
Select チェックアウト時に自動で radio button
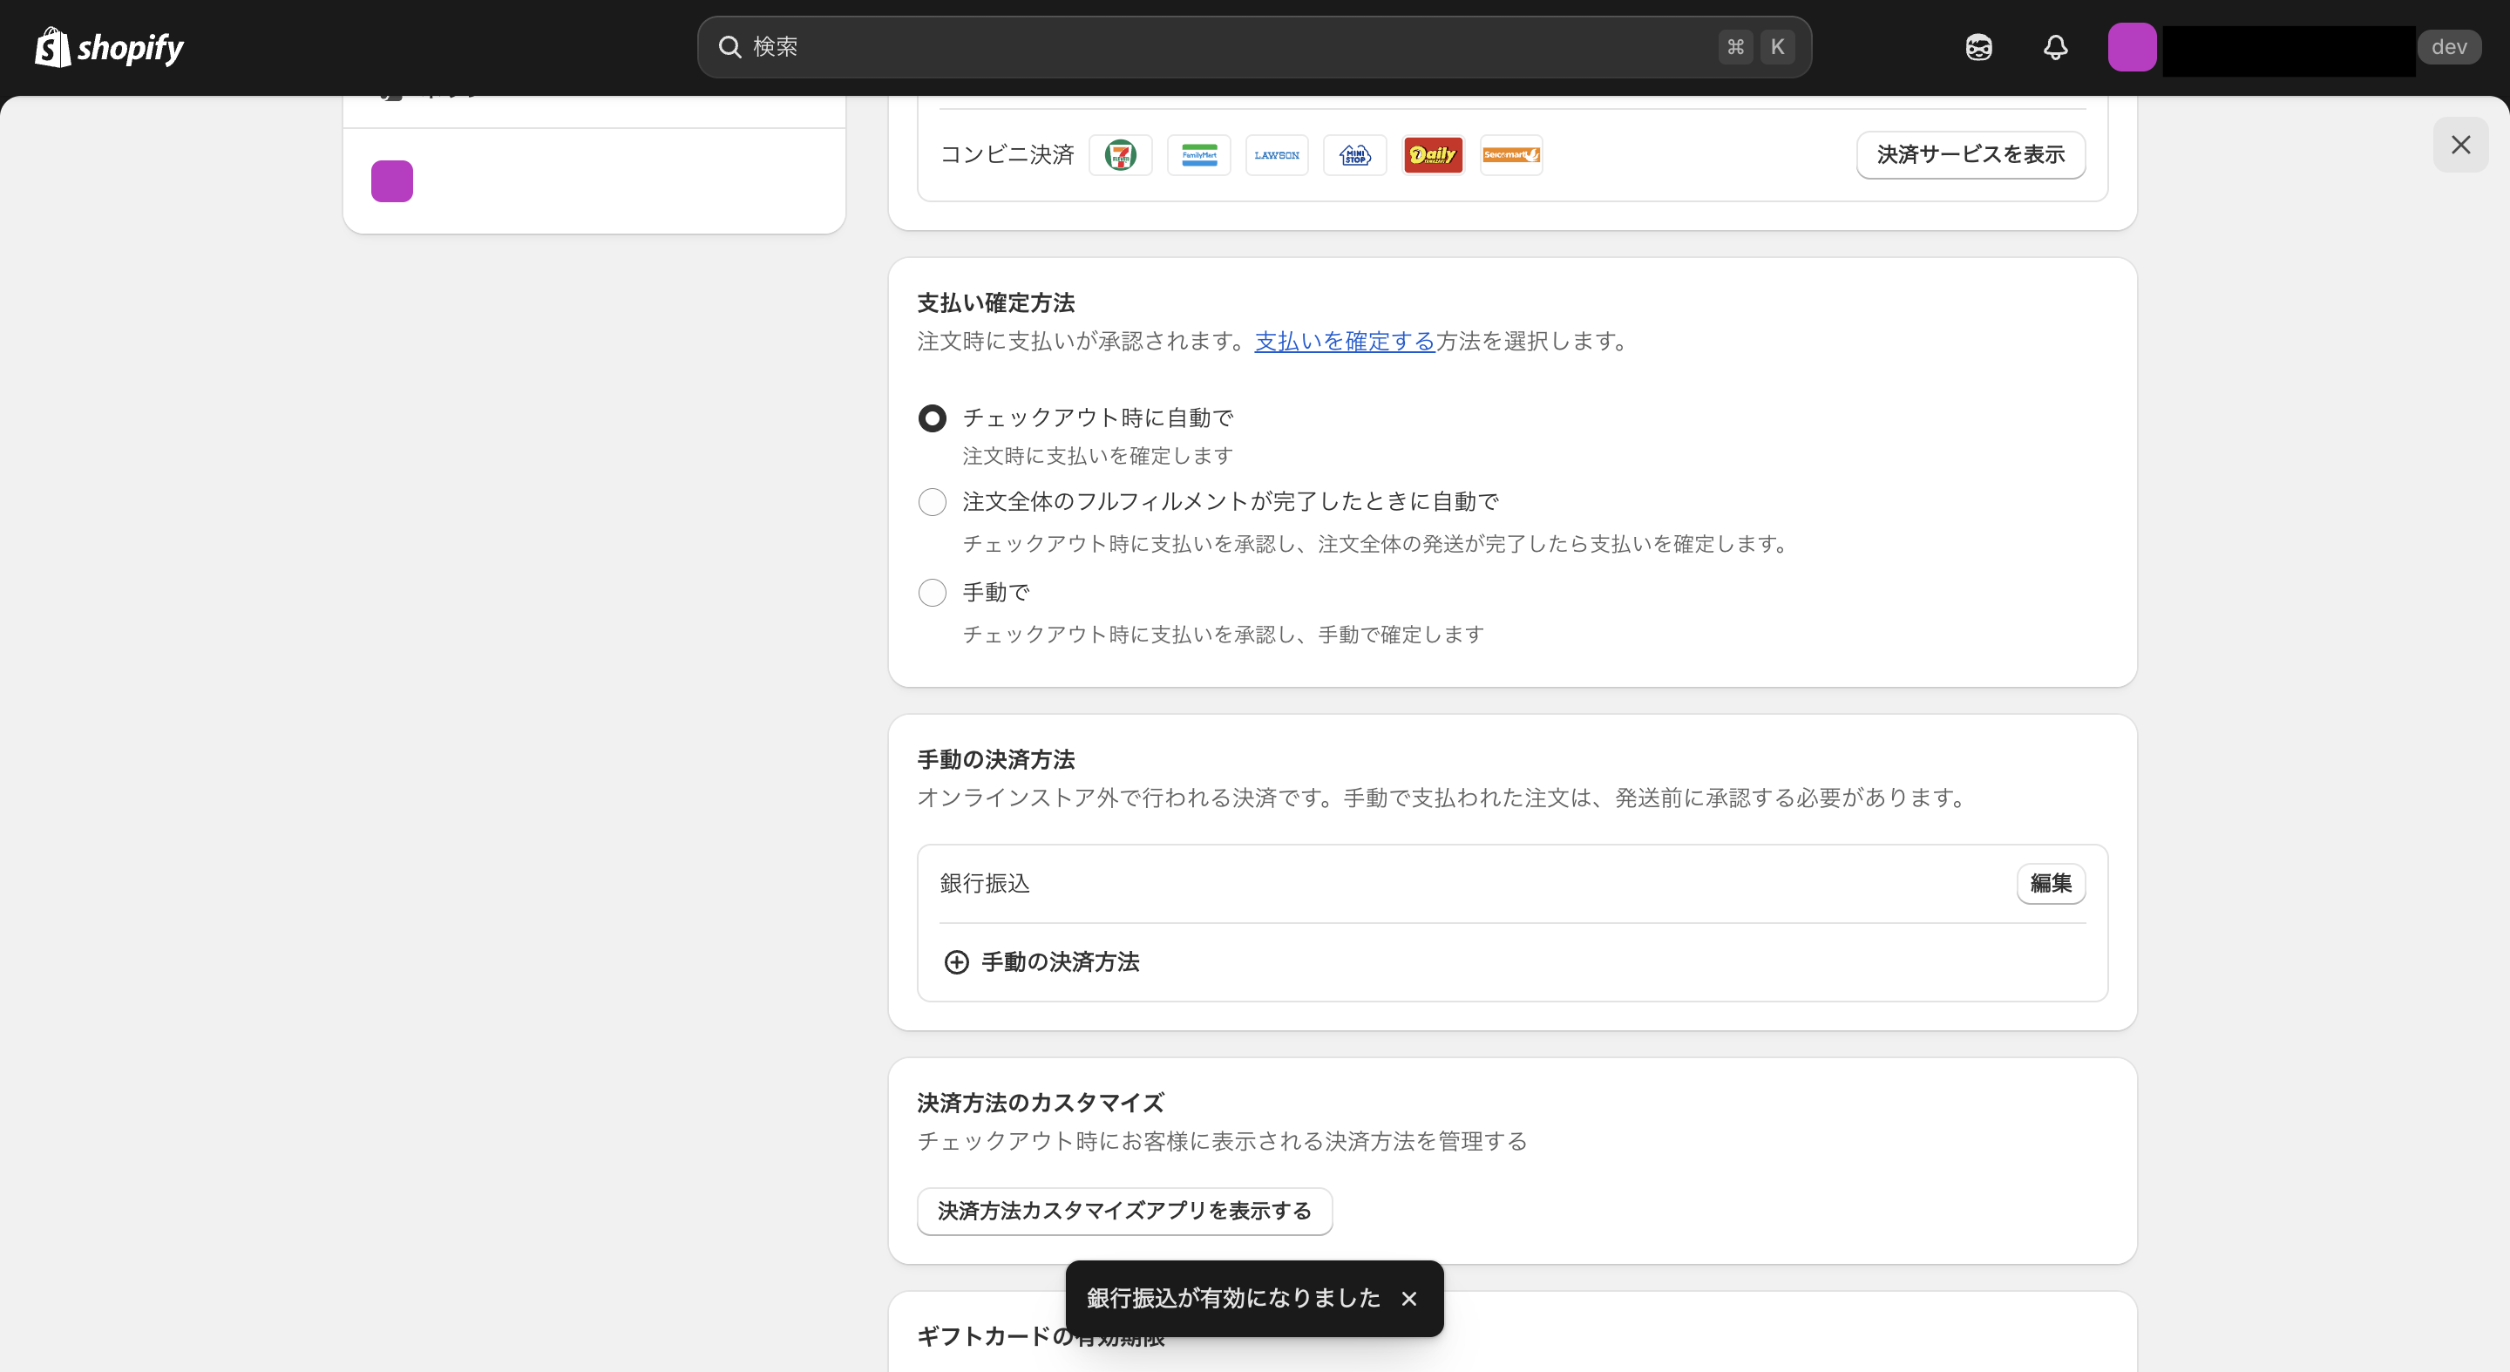coord(933,417)
